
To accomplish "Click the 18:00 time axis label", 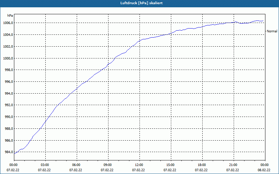I will click(x=202, y=165).
